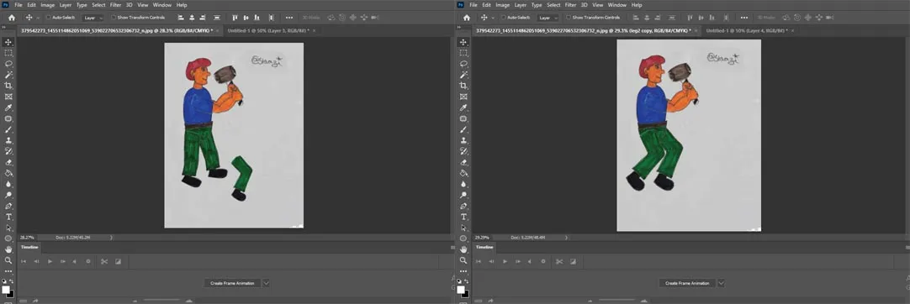The height and width of the screenshot is (304, 910).
Task: Open the Window menu in right window
Action: tap(617, 5)
